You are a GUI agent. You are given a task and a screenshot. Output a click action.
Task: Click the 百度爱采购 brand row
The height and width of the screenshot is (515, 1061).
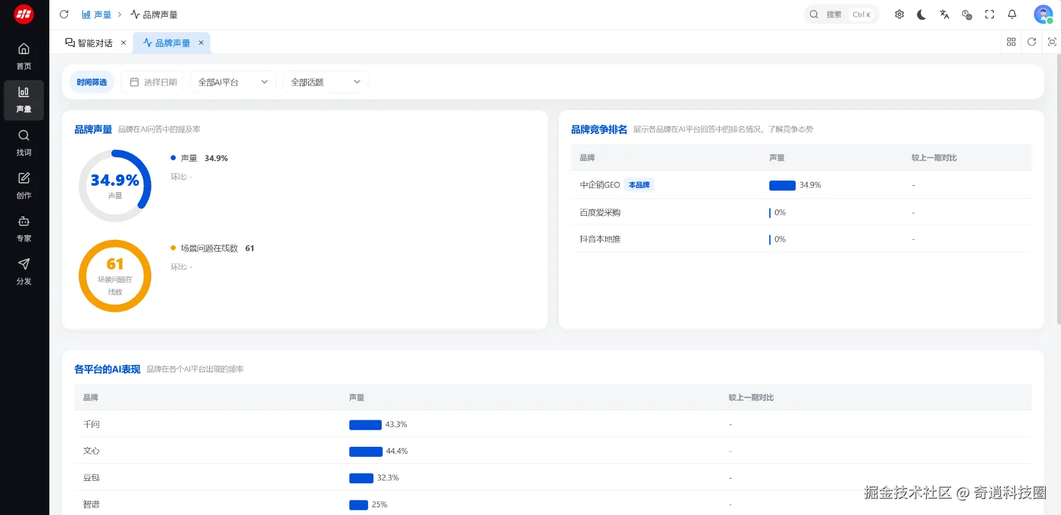click(x=801, y=212)
